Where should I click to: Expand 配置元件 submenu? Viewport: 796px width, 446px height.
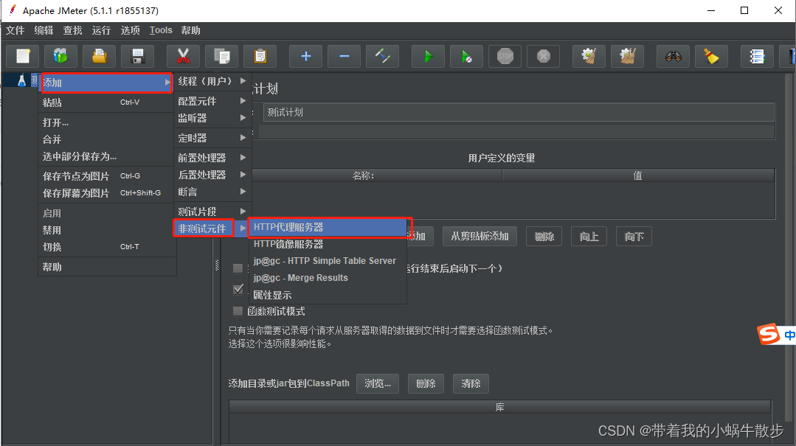pyautogui.click(x=212, y=101)
